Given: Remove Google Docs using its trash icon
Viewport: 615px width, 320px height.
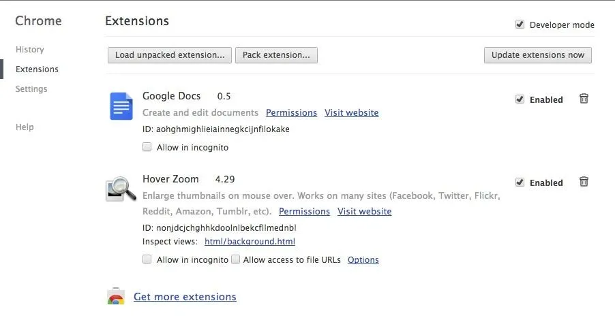Looking at the screenshot, I should pyautogui.click(x=584, y=99).
